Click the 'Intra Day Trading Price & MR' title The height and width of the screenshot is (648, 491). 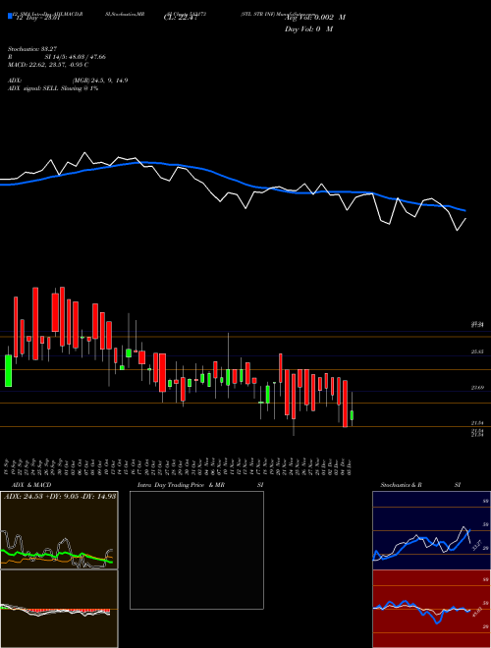click(182, 485)
